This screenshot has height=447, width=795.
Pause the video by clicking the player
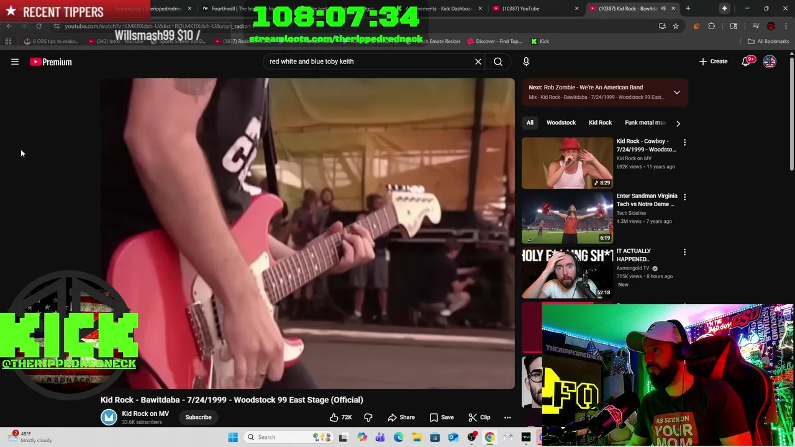click(x=307, y=233)
